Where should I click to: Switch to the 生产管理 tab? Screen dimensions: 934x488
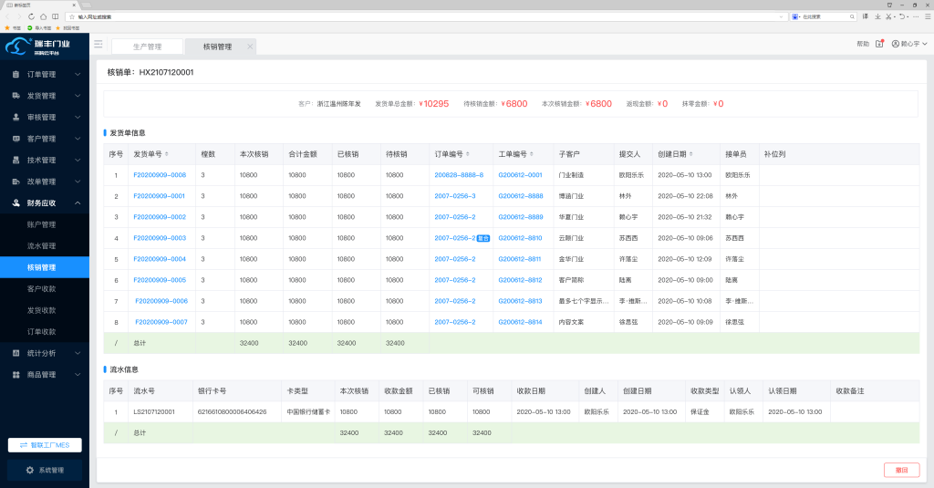(x=147, y=47)
